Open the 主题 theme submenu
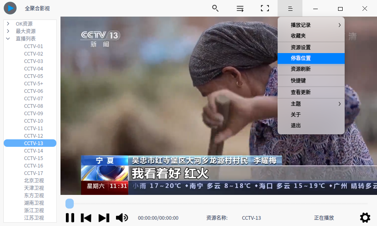This screenshot has width=377, height=226. coord(311,104)
